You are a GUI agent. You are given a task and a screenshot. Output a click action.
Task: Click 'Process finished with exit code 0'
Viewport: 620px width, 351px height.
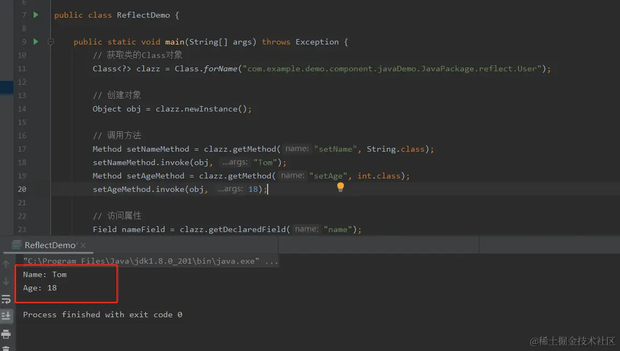(102, 315)
